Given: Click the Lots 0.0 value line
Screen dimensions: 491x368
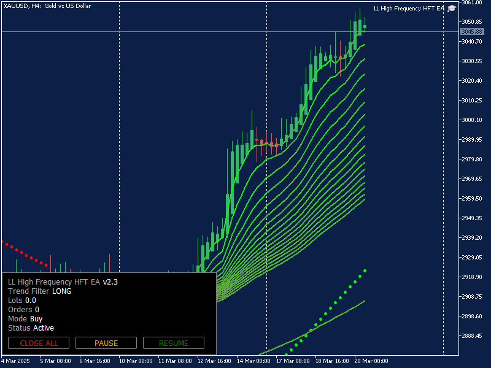Looking at the screenshot, I should tap(22, 301).
